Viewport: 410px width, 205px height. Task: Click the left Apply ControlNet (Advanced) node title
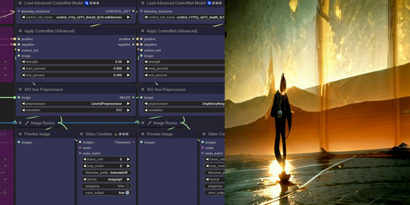(50, 31)
